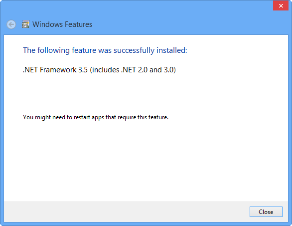Click the word "Features" in the title
This screenshot has width=292, height=226.
pos(78,24)
